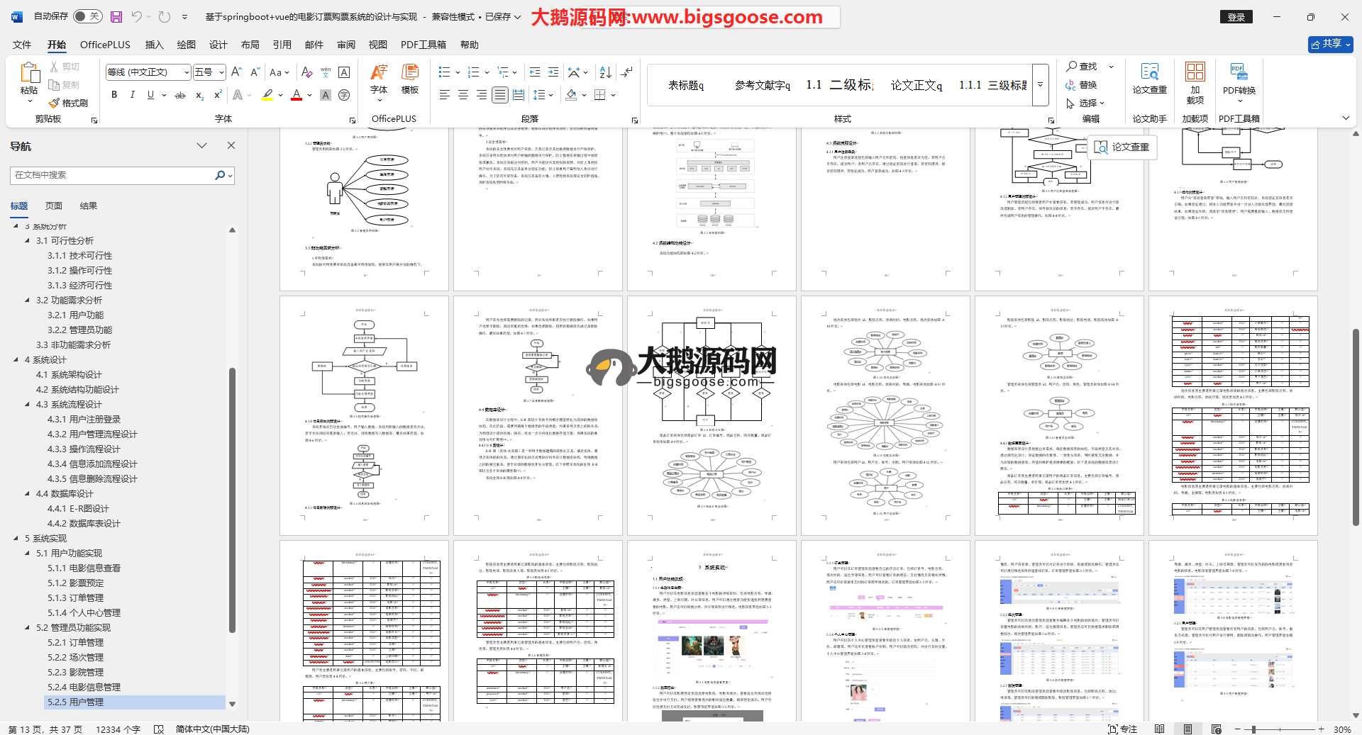The image size is (1362, 735).
Task: Click the 登录 sign-in button
Action: 1236,17
